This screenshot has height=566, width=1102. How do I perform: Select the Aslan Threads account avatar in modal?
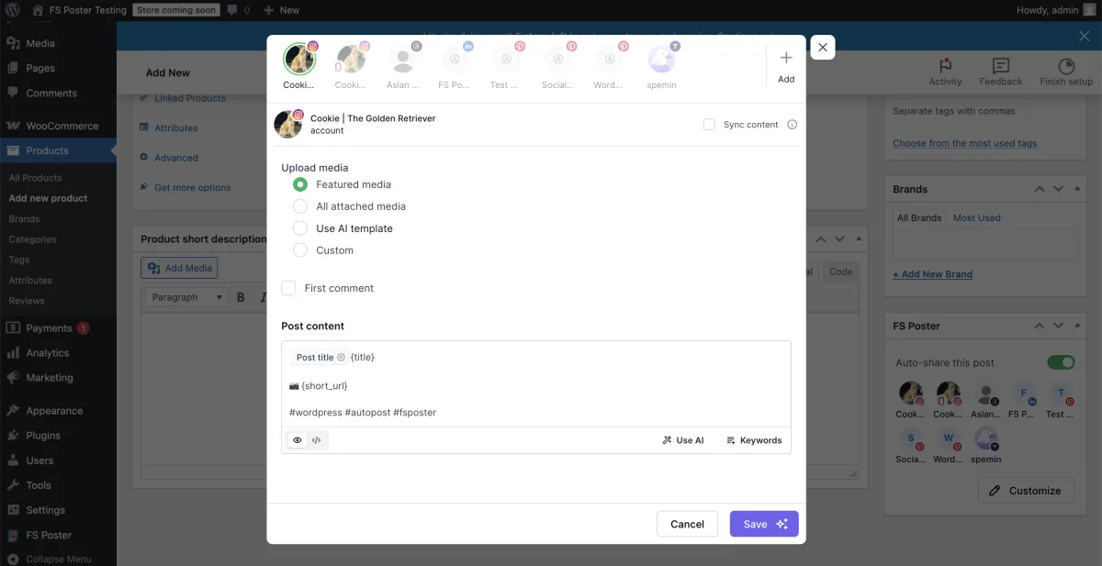tap(402, 61)
